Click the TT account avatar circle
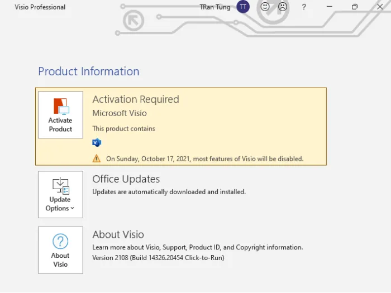This screenshot has height=293, width=391. 243,7
